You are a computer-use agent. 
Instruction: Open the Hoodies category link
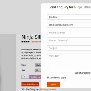(52, 89)
